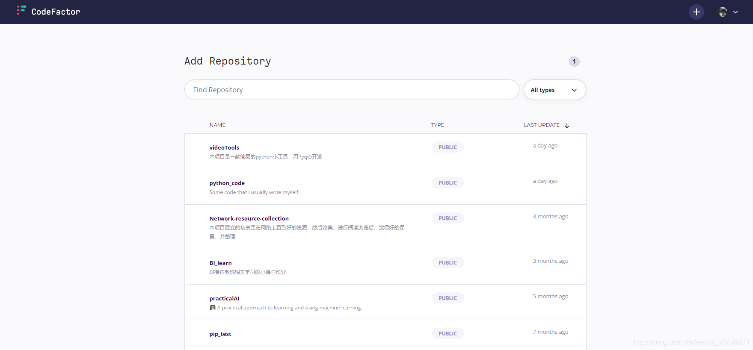Open the user avatar menu

tap(723, 12)
